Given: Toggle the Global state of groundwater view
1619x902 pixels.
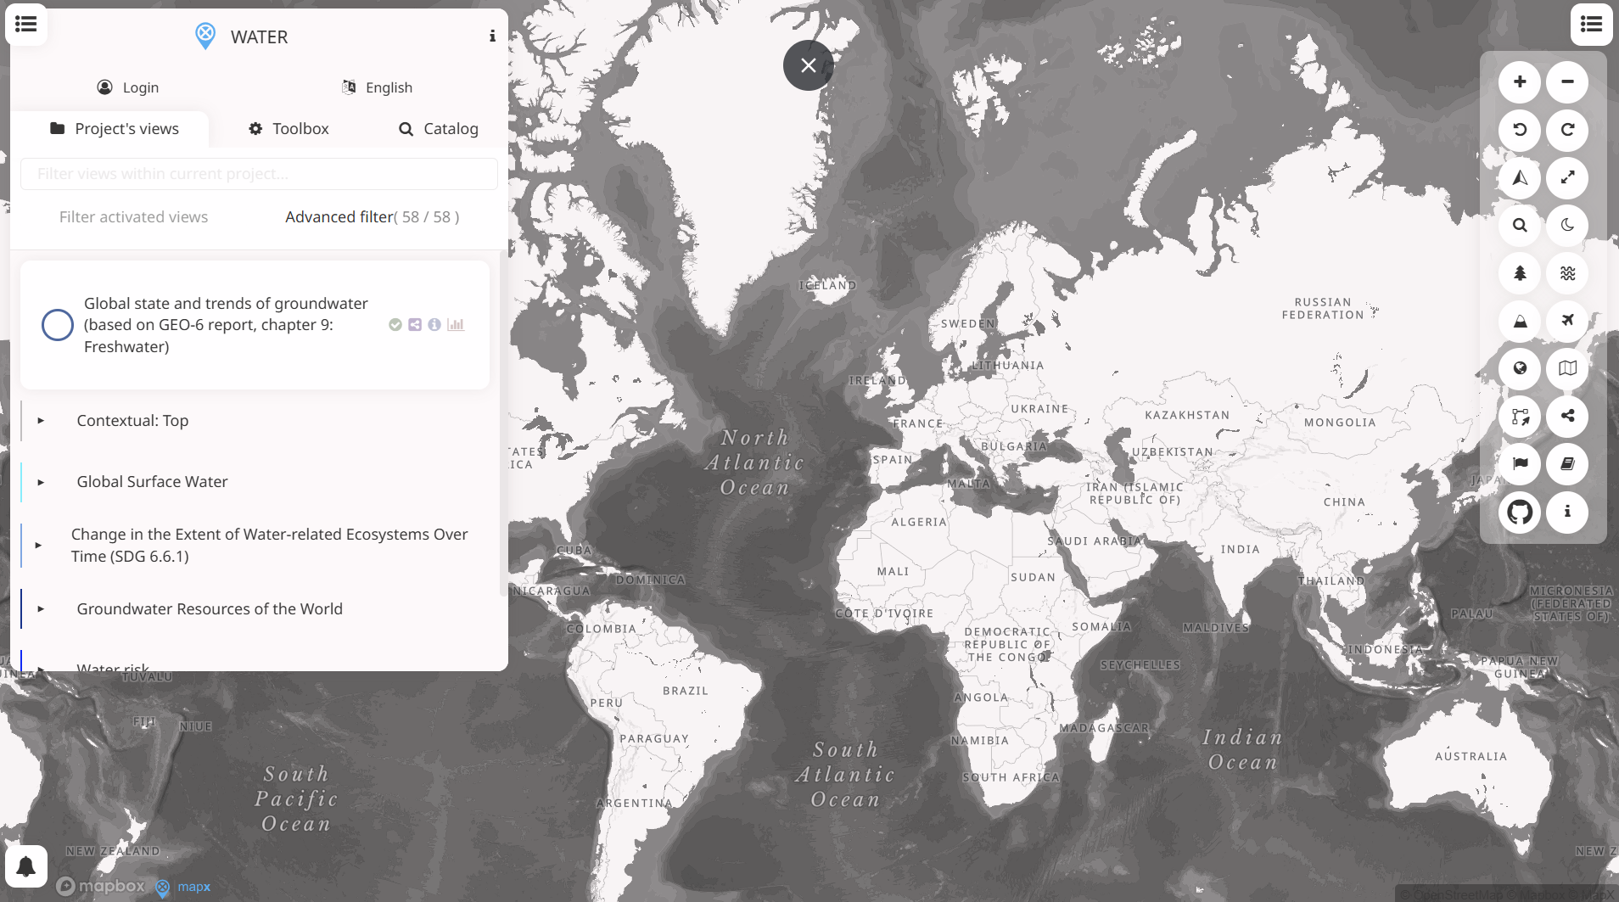Looking at the screenshot, I should (x=58, y=325).
